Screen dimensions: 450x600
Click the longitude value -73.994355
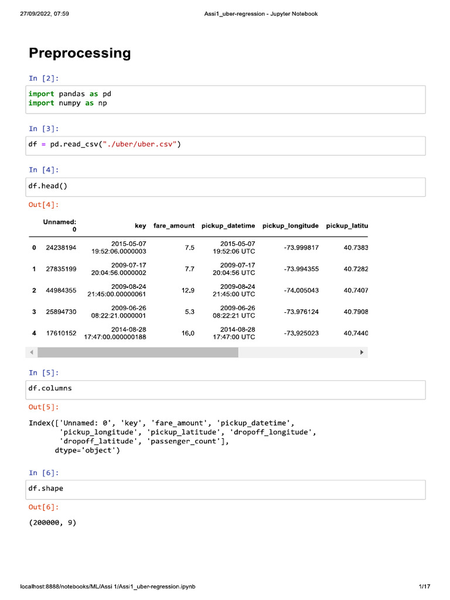tap(301, 269)
